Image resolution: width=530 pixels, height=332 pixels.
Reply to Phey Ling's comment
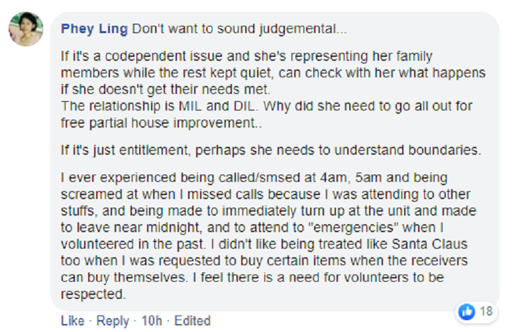[x=113, y=321]
